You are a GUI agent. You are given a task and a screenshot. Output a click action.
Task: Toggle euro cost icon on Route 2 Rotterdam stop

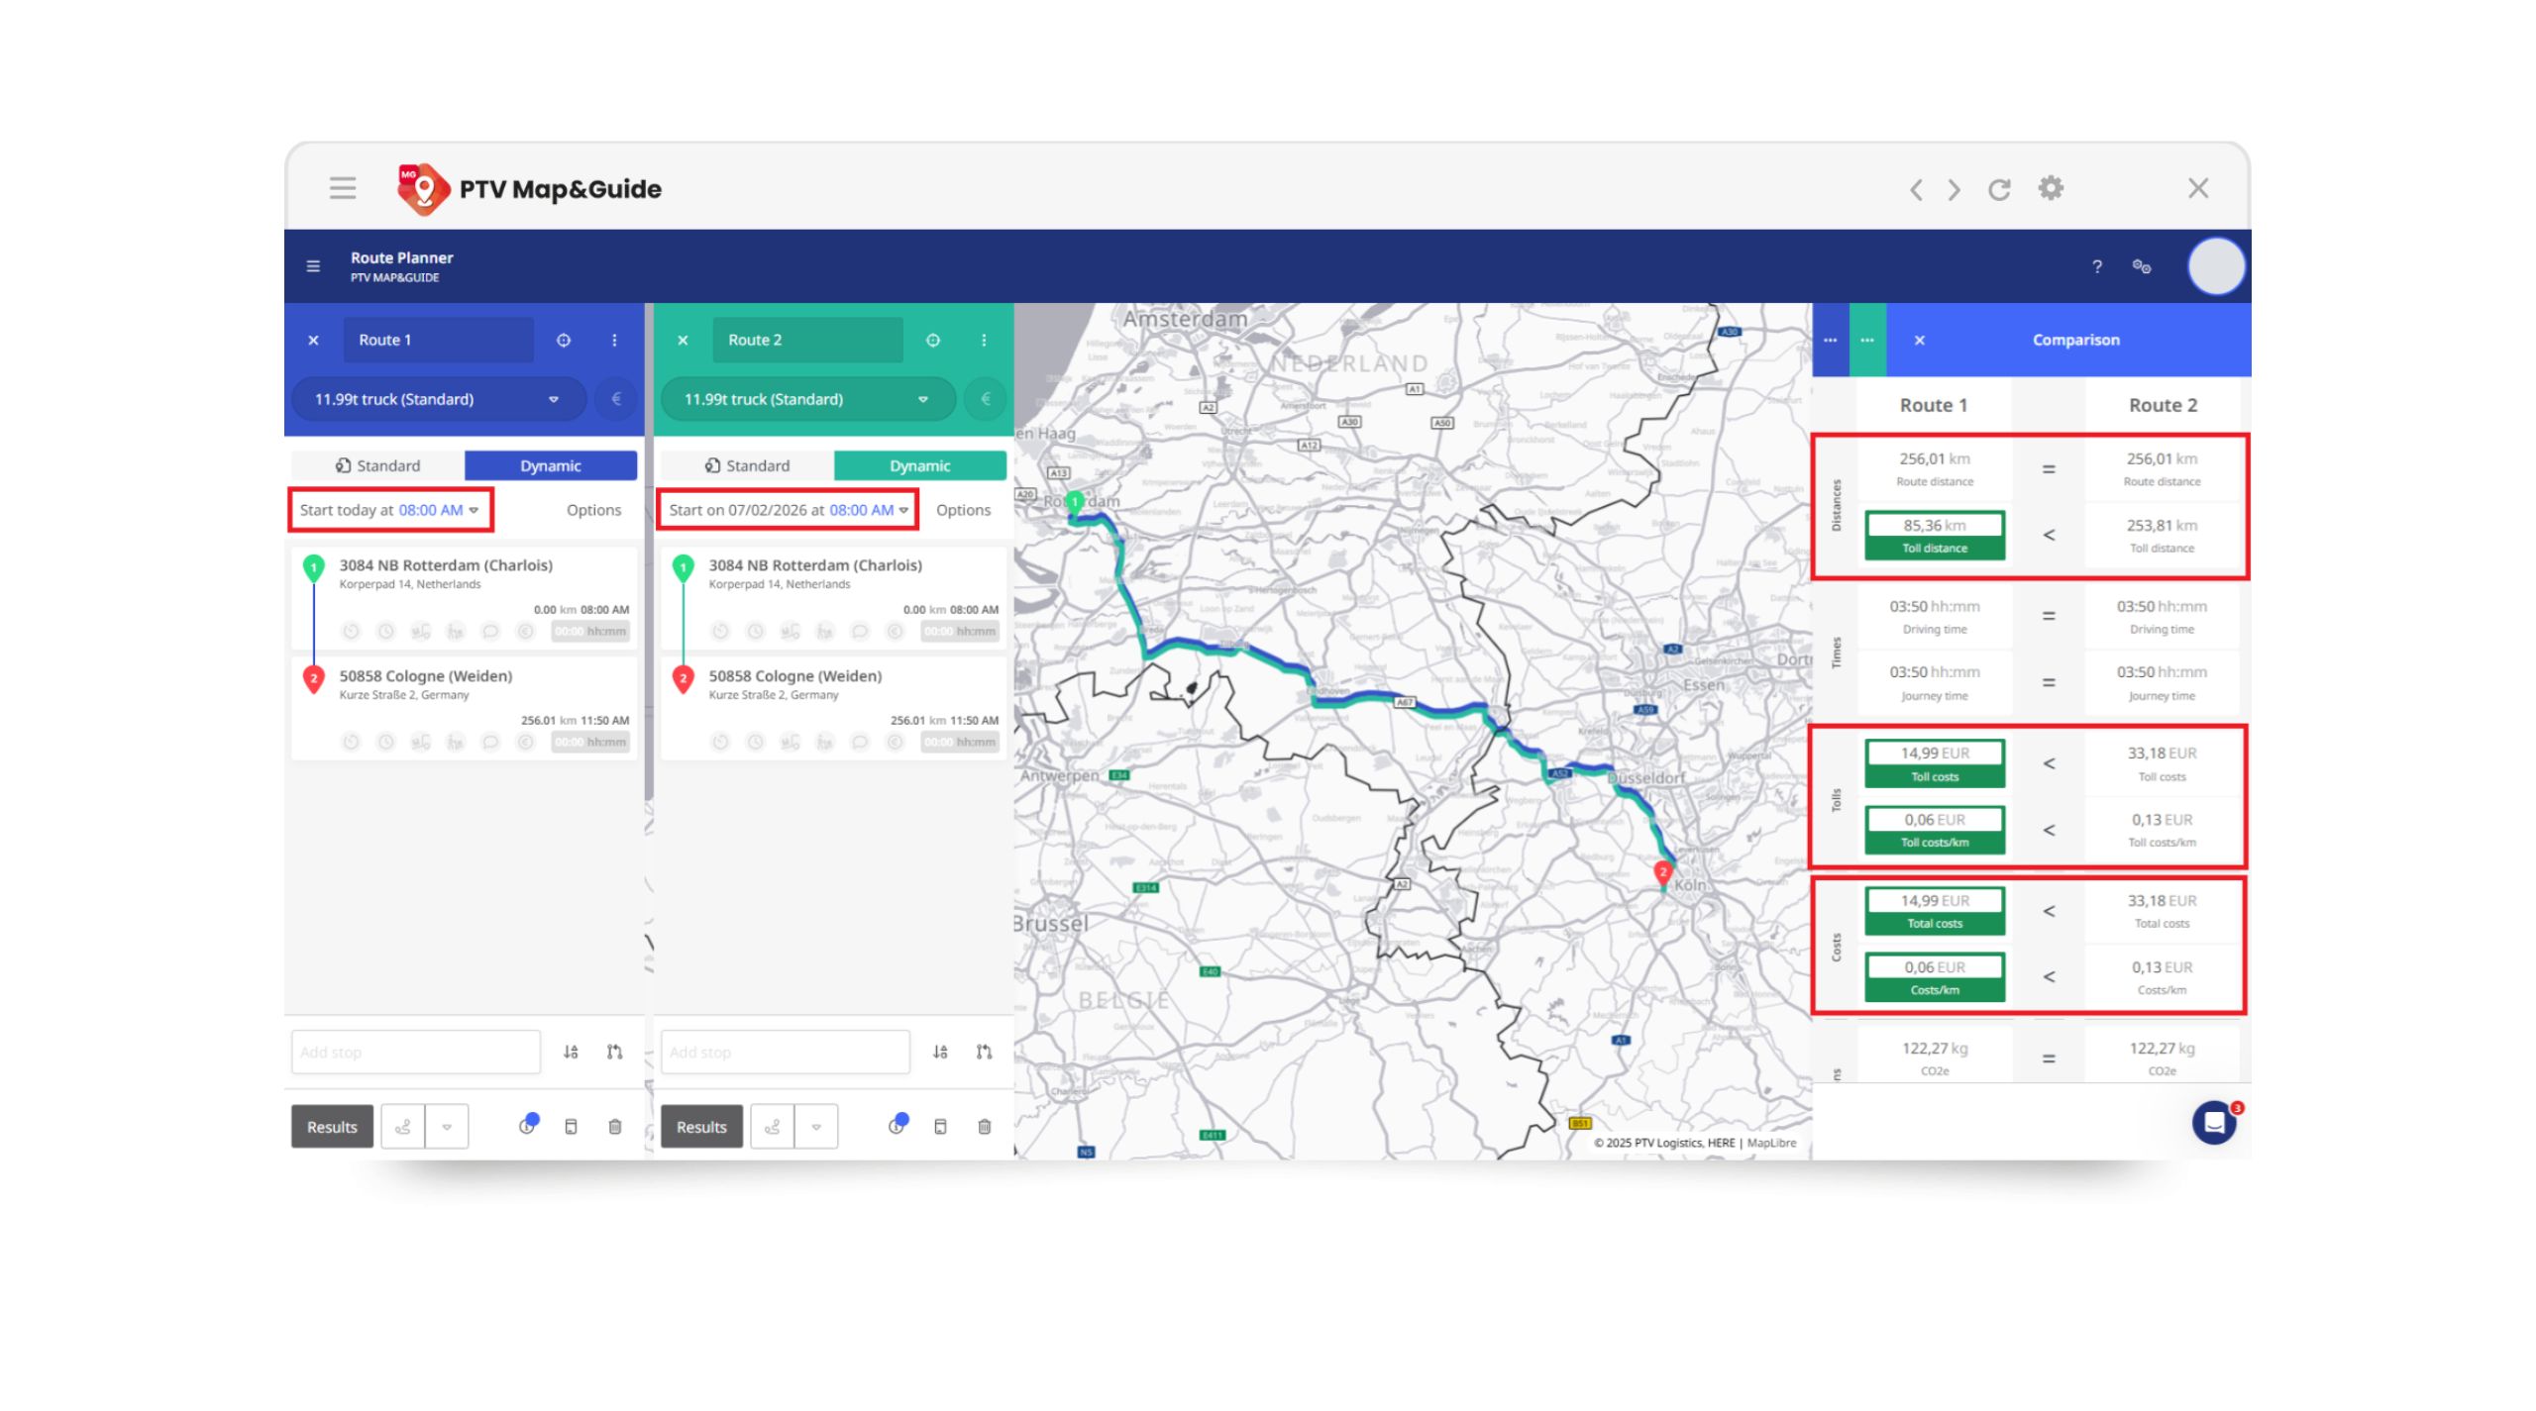pyautogui.click(x=896, y=632)
